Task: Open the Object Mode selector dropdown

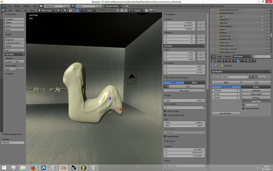Action: [x=47, y=10]
